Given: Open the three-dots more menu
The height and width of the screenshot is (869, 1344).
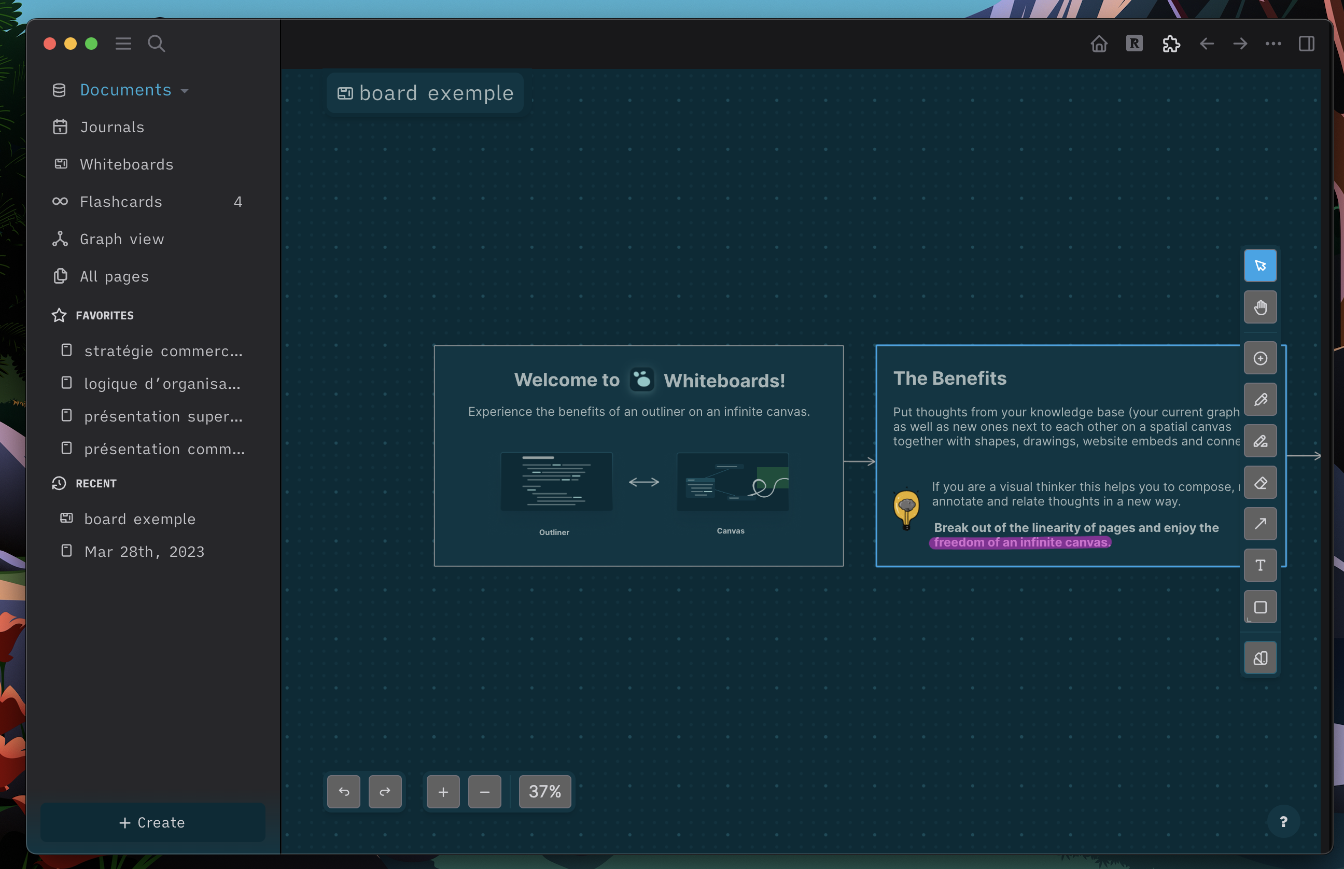Looking at the screenshot, I should tap(1273, 44).
